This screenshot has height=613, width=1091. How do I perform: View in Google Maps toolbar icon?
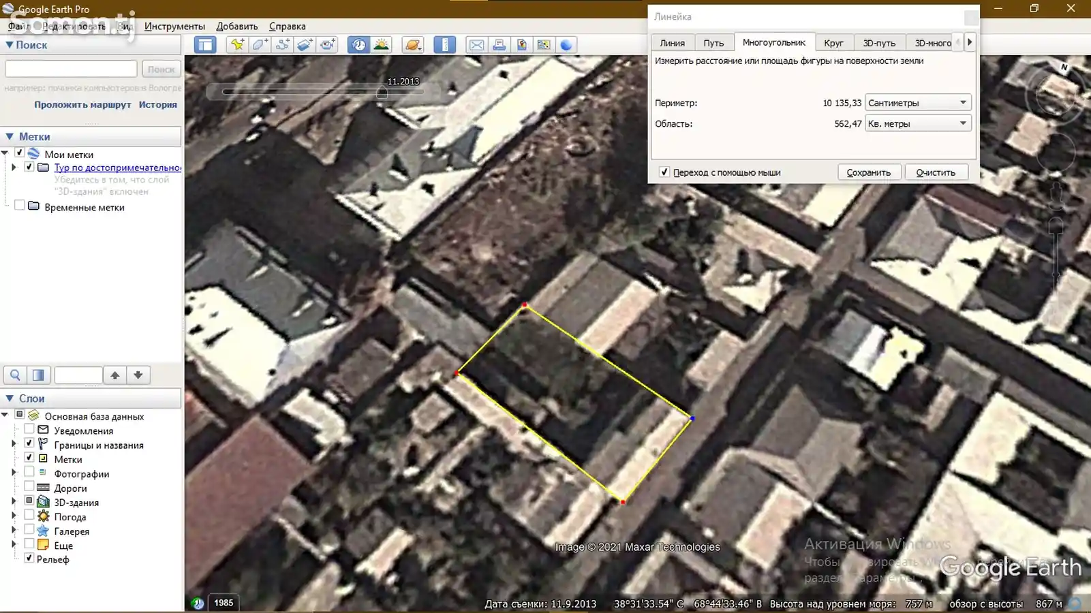(x=544, y=45)
